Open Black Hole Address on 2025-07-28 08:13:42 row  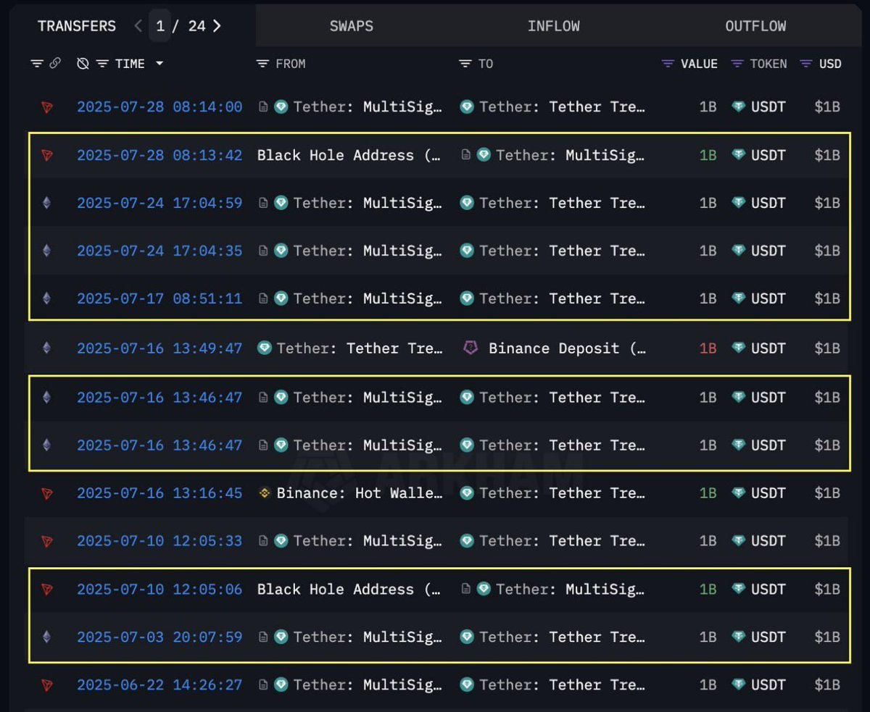[x=349, y=155]
